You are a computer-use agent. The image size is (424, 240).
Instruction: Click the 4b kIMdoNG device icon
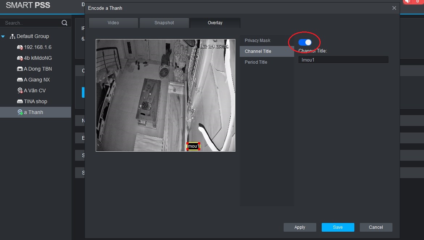click(x=20, y=58)
